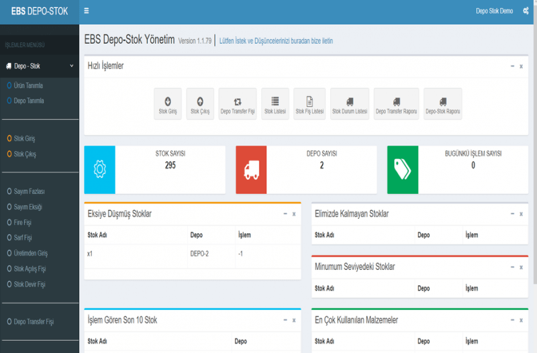Open Depo-Stok Raporu quick action
The width and height of the screenshot is (537, 353).
443,104
